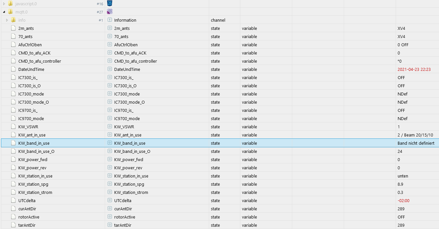The width and height of the screenshot is (439, 229).
Task: Click the state icon beside 2m_ants name
Action: pyautogui.click(x=110, y=28)
